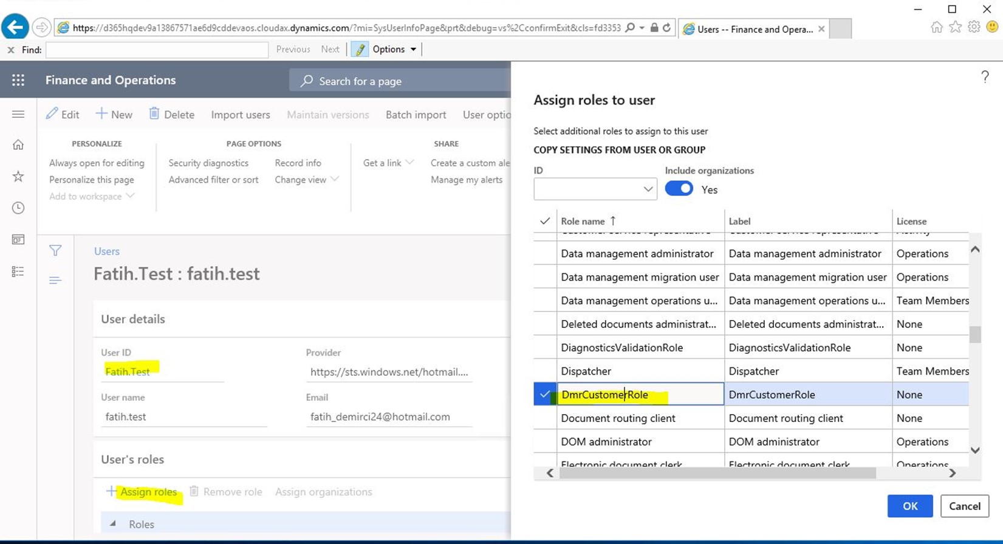Viewport: 1003px width, 544px height.
Task: Toggle the list view lines icon
Action: pos(55,280)
